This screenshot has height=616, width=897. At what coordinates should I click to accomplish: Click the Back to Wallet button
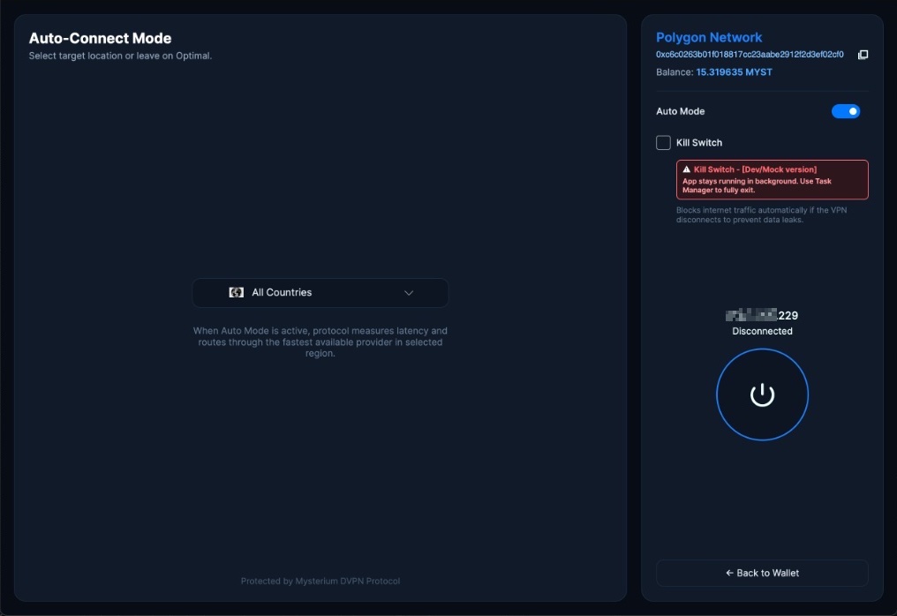pos(762,573)
